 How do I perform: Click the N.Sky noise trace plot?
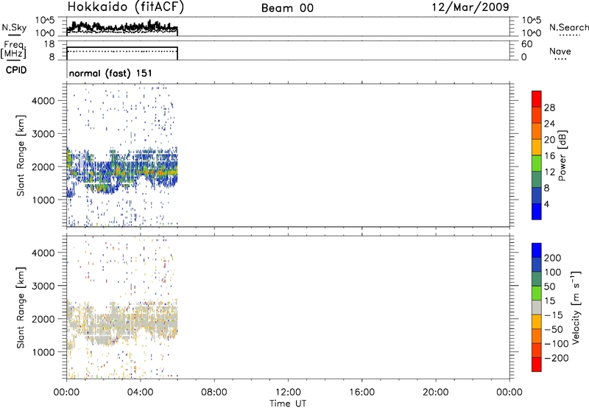click(122, 27)
